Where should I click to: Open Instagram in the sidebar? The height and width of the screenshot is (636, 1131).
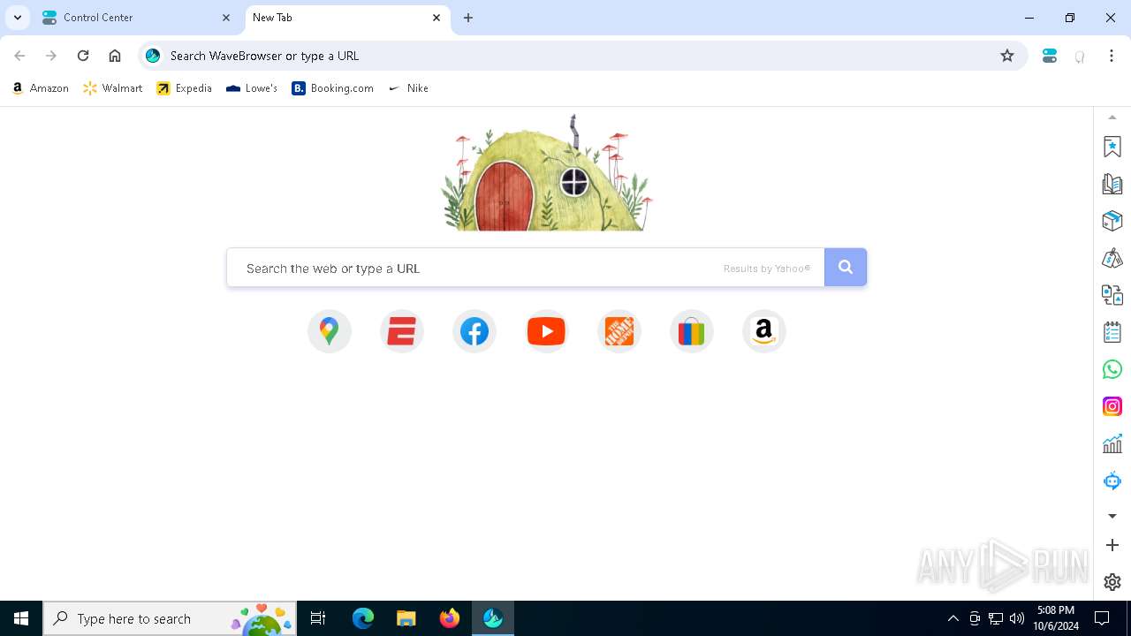pyautogui.click(x=1112, y=406)
